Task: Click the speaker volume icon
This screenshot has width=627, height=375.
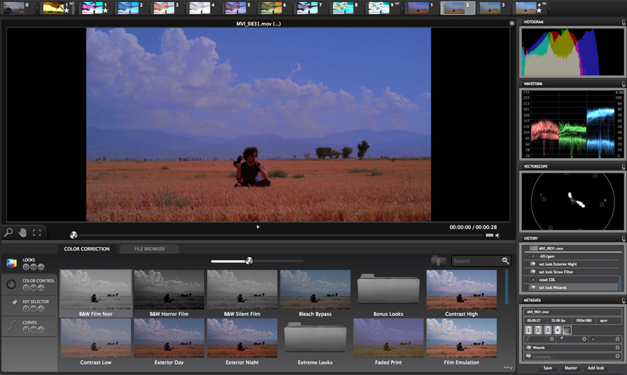Action: 497,235
